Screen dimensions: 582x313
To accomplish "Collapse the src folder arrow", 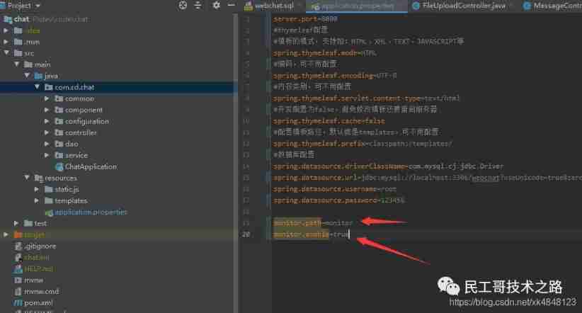I will point(6,53).
